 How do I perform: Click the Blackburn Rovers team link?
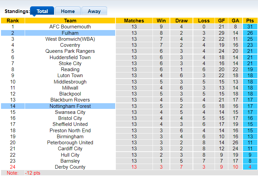coord(70,100)
